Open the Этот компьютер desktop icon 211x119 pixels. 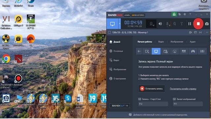(x=18, y=101)
